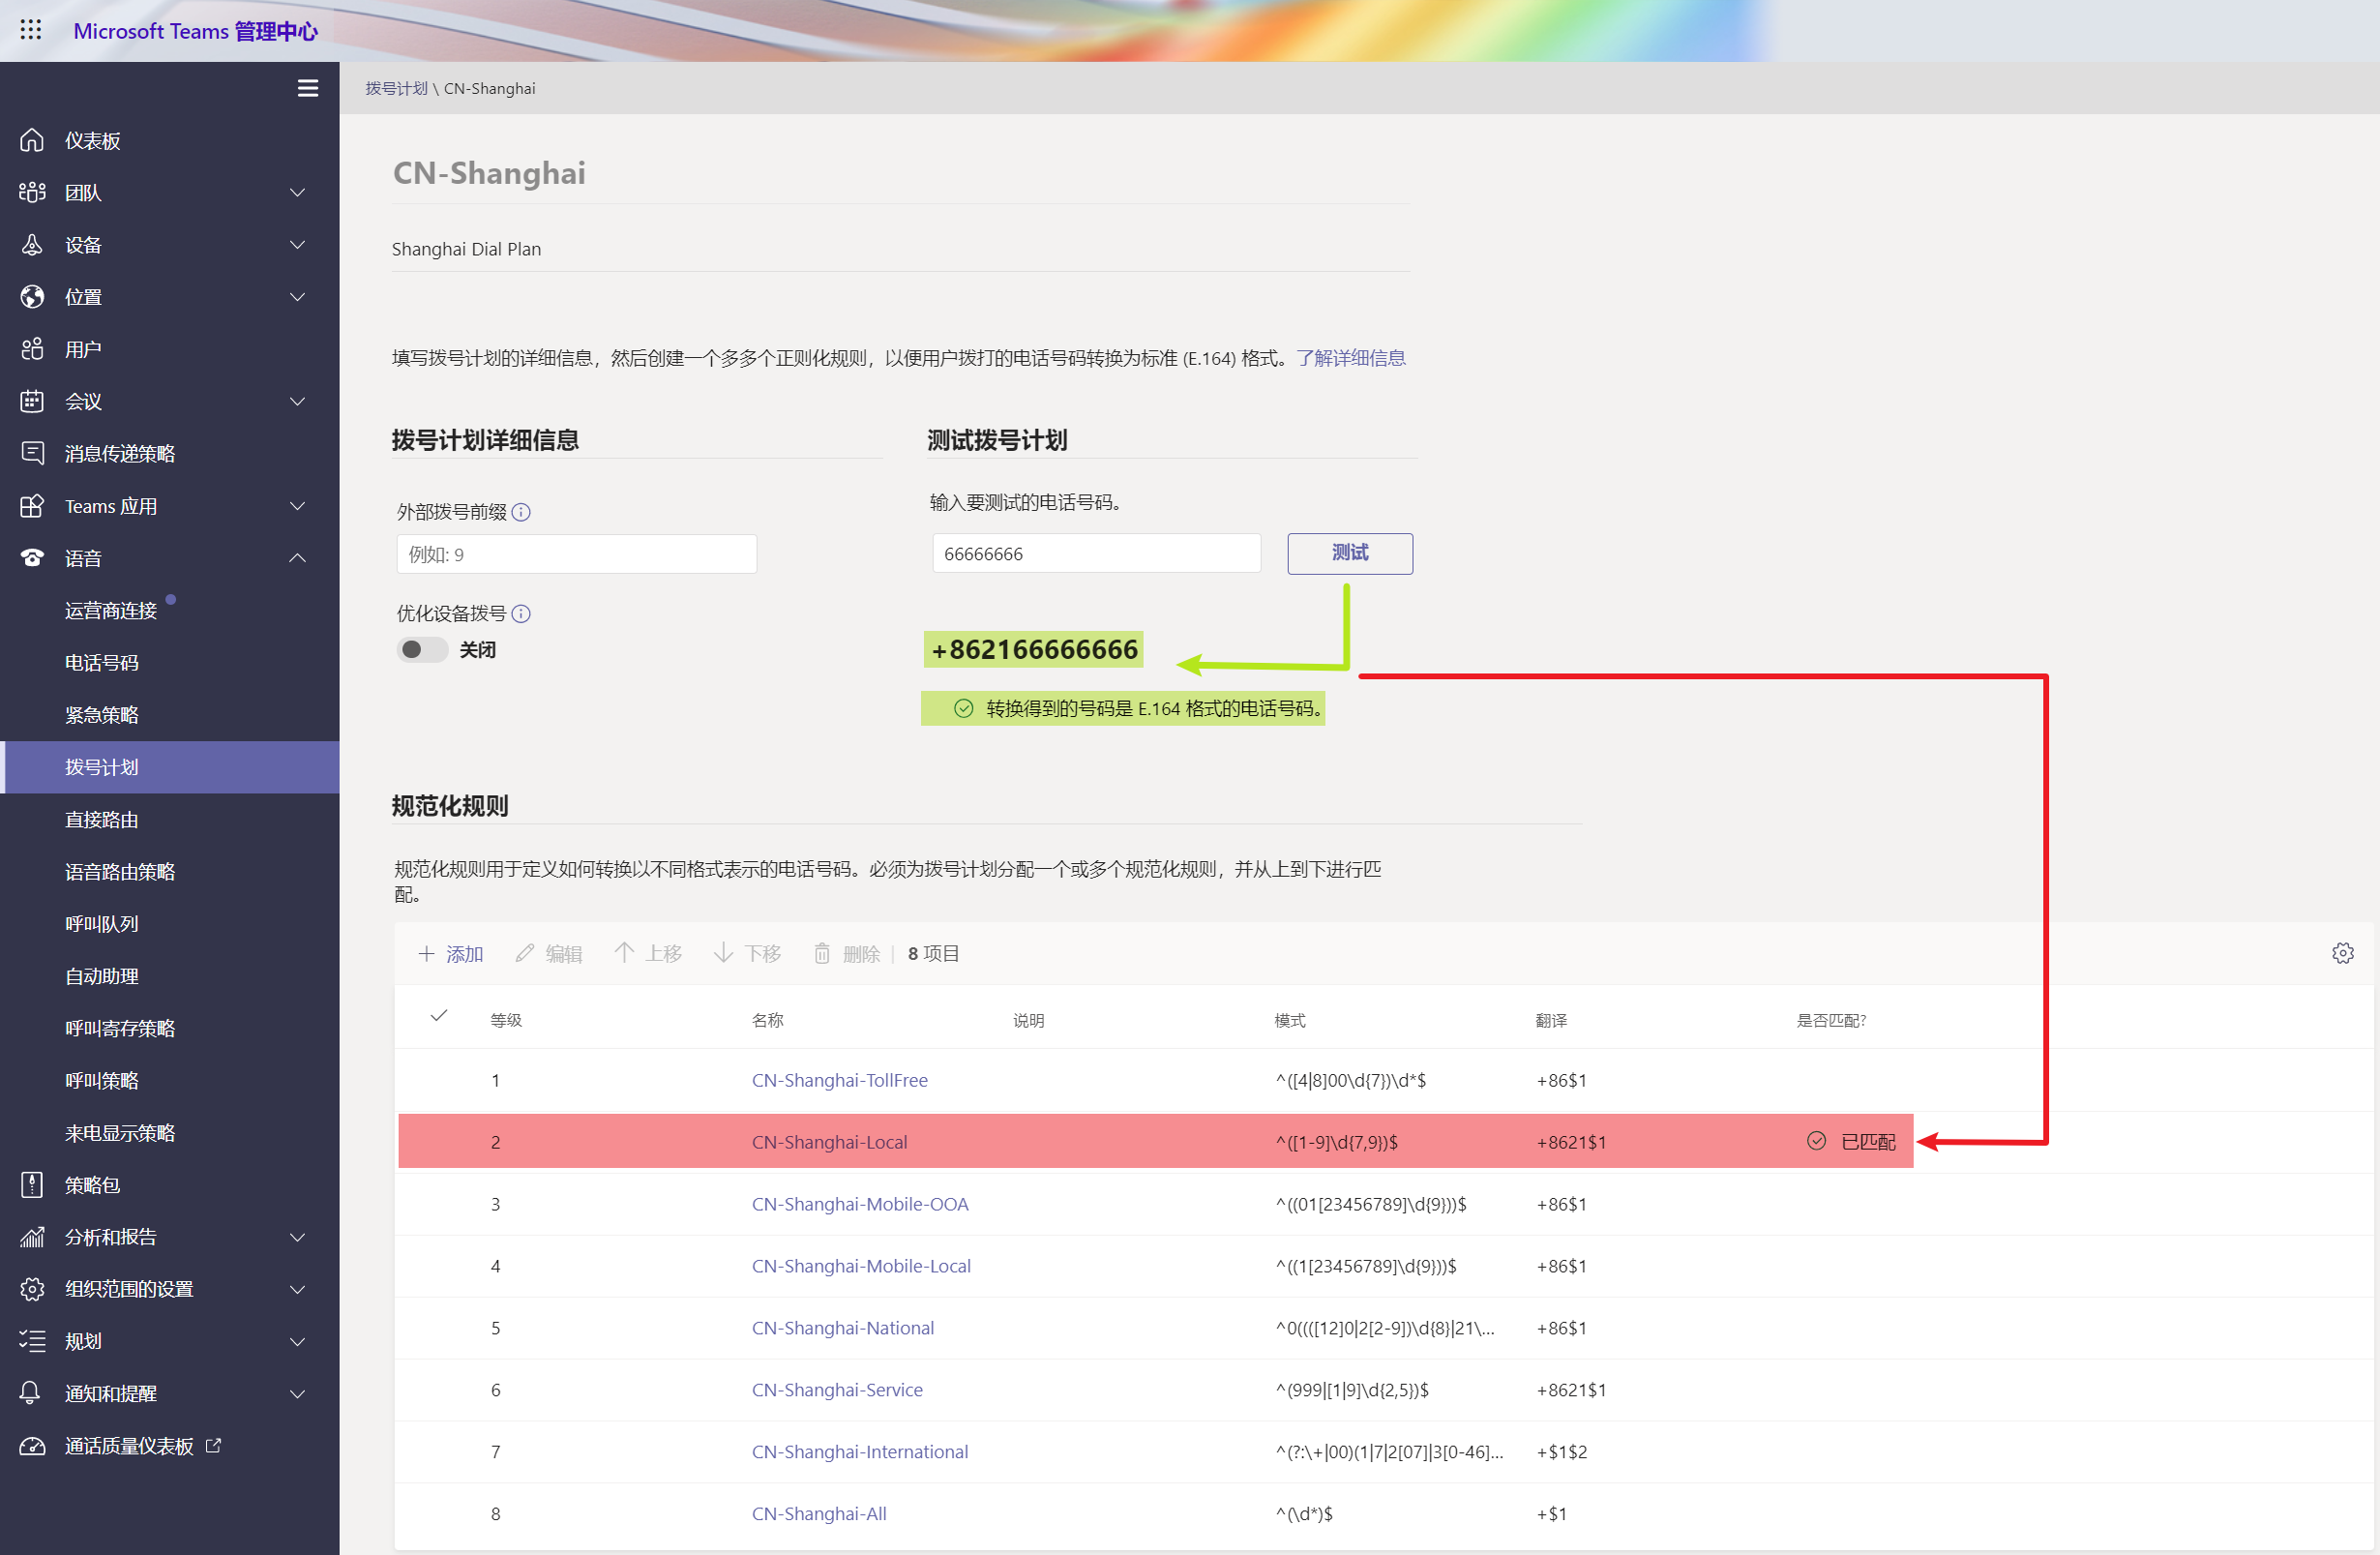This screenshot has width=2380, height=1555.
Task: Expand the Meetings (会议) sidebar section
Action: (297, 401)
